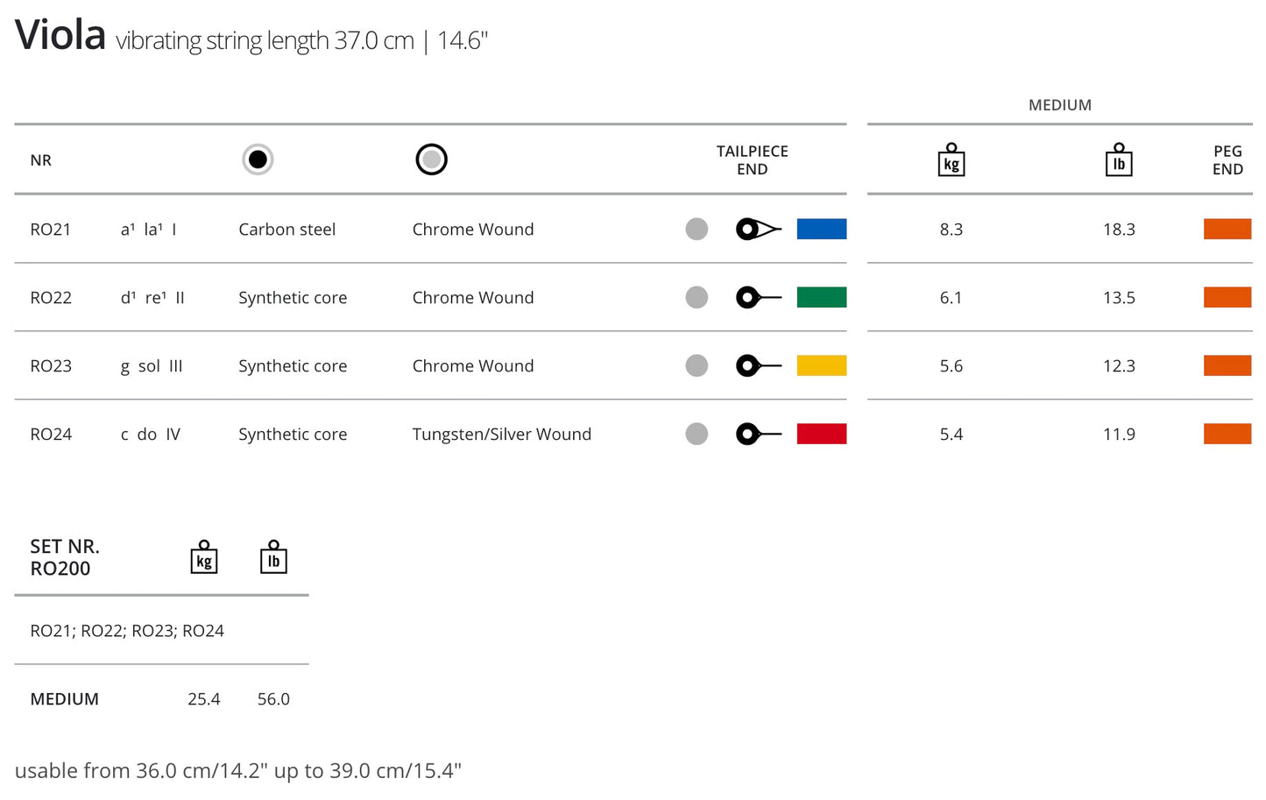Click the gray dot in RO23 row

click(697, 366)
